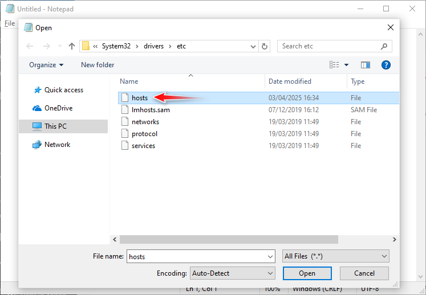Click the change view layout icon
This screenshot has height=295, width=426.
point(334,65)
